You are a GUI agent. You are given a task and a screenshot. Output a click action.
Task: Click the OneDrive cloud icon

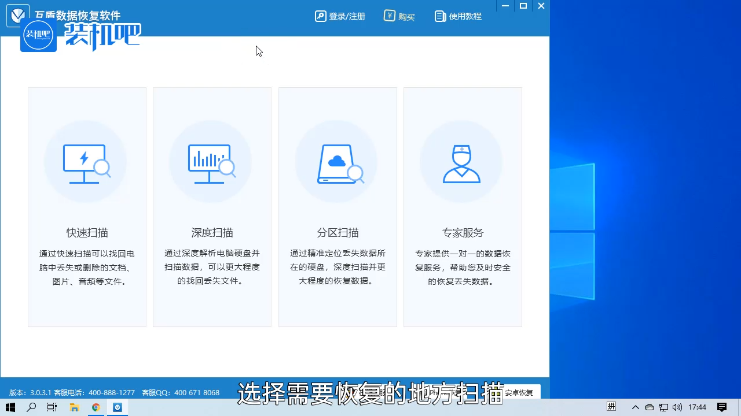tap(649, 407)
